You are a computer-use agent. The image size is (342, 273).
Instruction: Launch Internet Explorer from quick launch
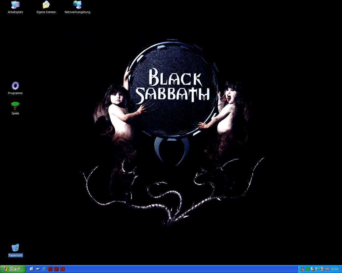point(44,269)
